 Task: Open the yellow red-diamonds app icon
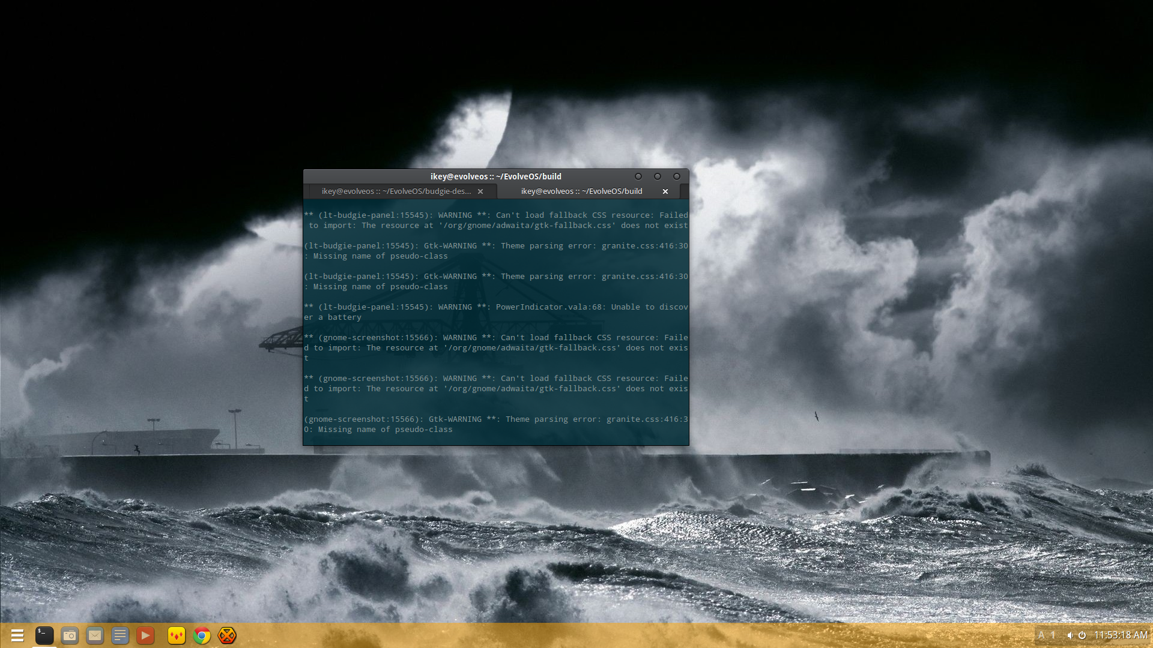177,635
